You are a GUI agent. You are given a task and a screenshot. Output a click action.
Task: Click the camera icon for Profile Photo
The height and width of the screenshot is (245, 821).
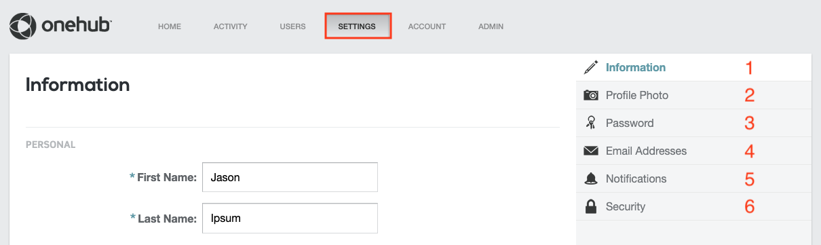click(591, 95)
